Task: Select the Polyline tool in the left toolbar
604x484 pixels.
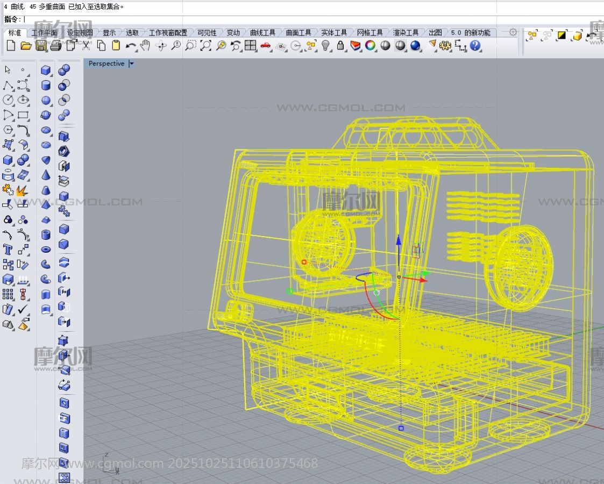Action: point(8,85)
